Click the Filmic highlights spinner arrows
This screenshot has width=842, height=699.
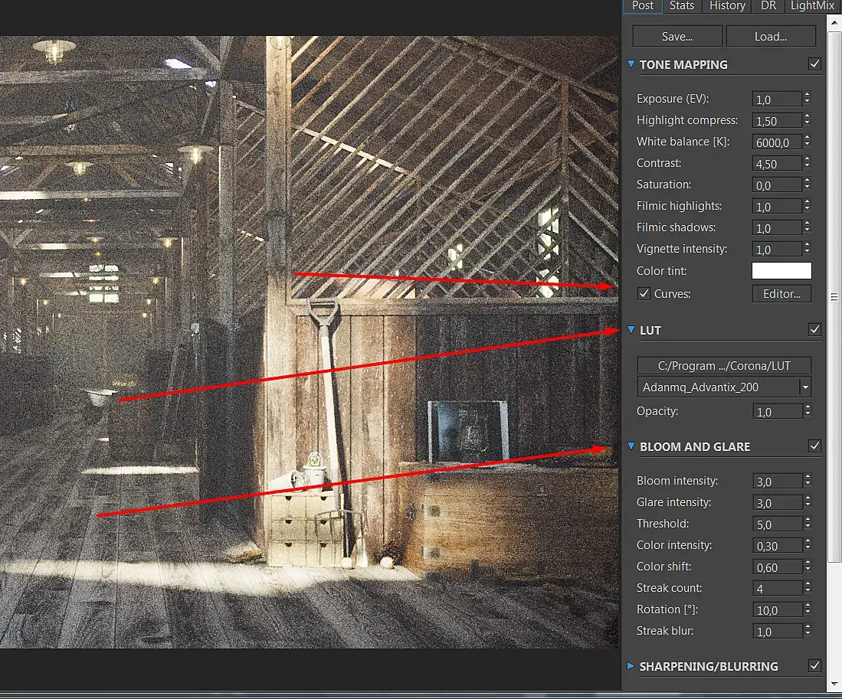(x=807, y=205)
